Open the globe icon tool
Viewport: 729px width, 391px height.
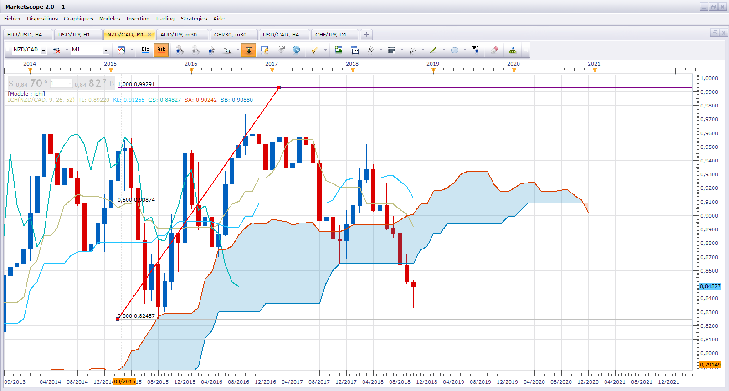click(x=297, y=50)
